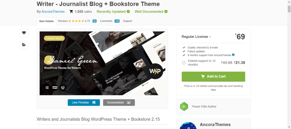The image size is (291, 129).
Task: Click the 55 reviews count badge
Action: click(94, 21)
